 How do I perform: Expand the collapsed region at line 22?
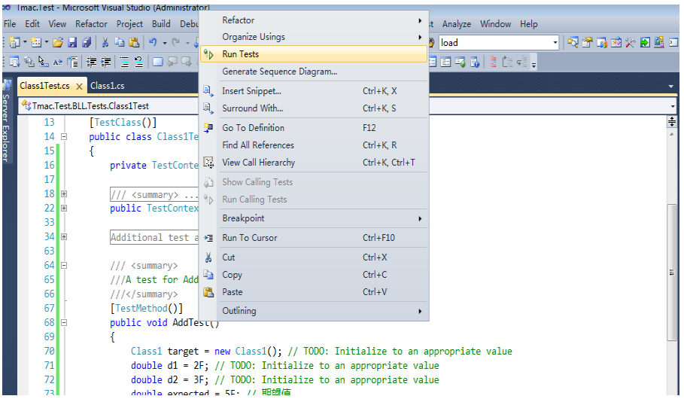point(64,209)
